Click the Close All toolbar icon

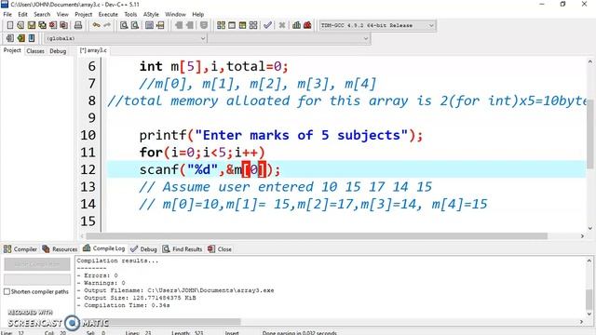64,25
